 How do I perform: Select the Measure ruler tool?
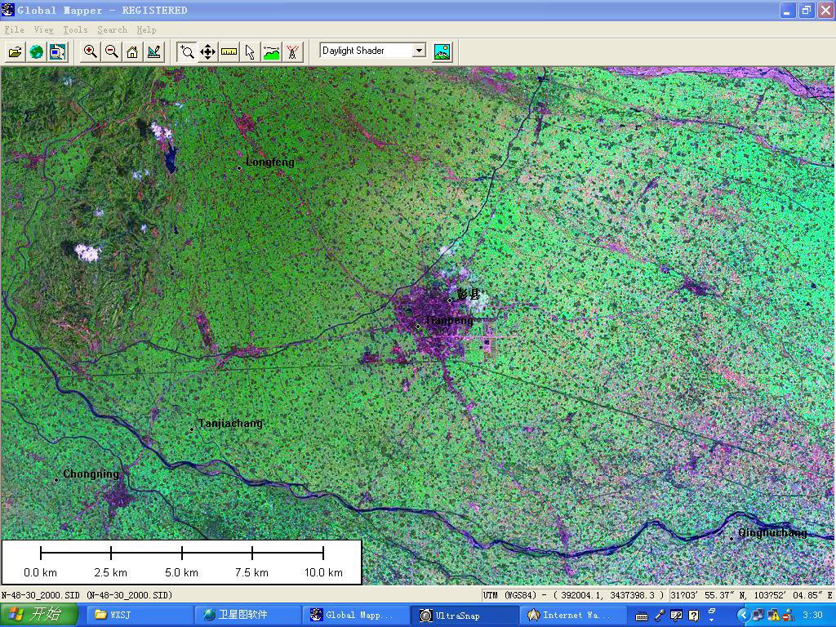click(229, 52)
